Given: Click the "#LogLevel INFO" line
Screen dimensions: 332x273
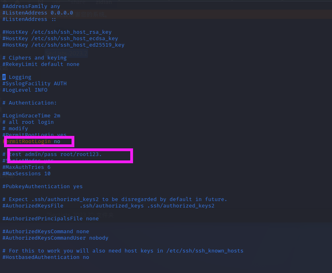Looking at the screenshot, I should (25, 90).
